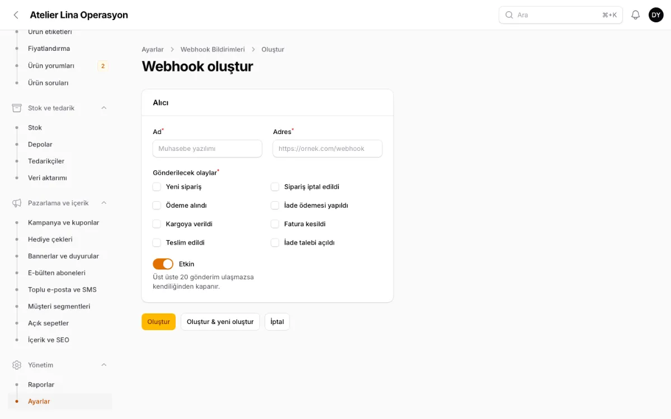671x419 pixels.
Task: Check Teslim edildi event
Action: pos(157,243)
